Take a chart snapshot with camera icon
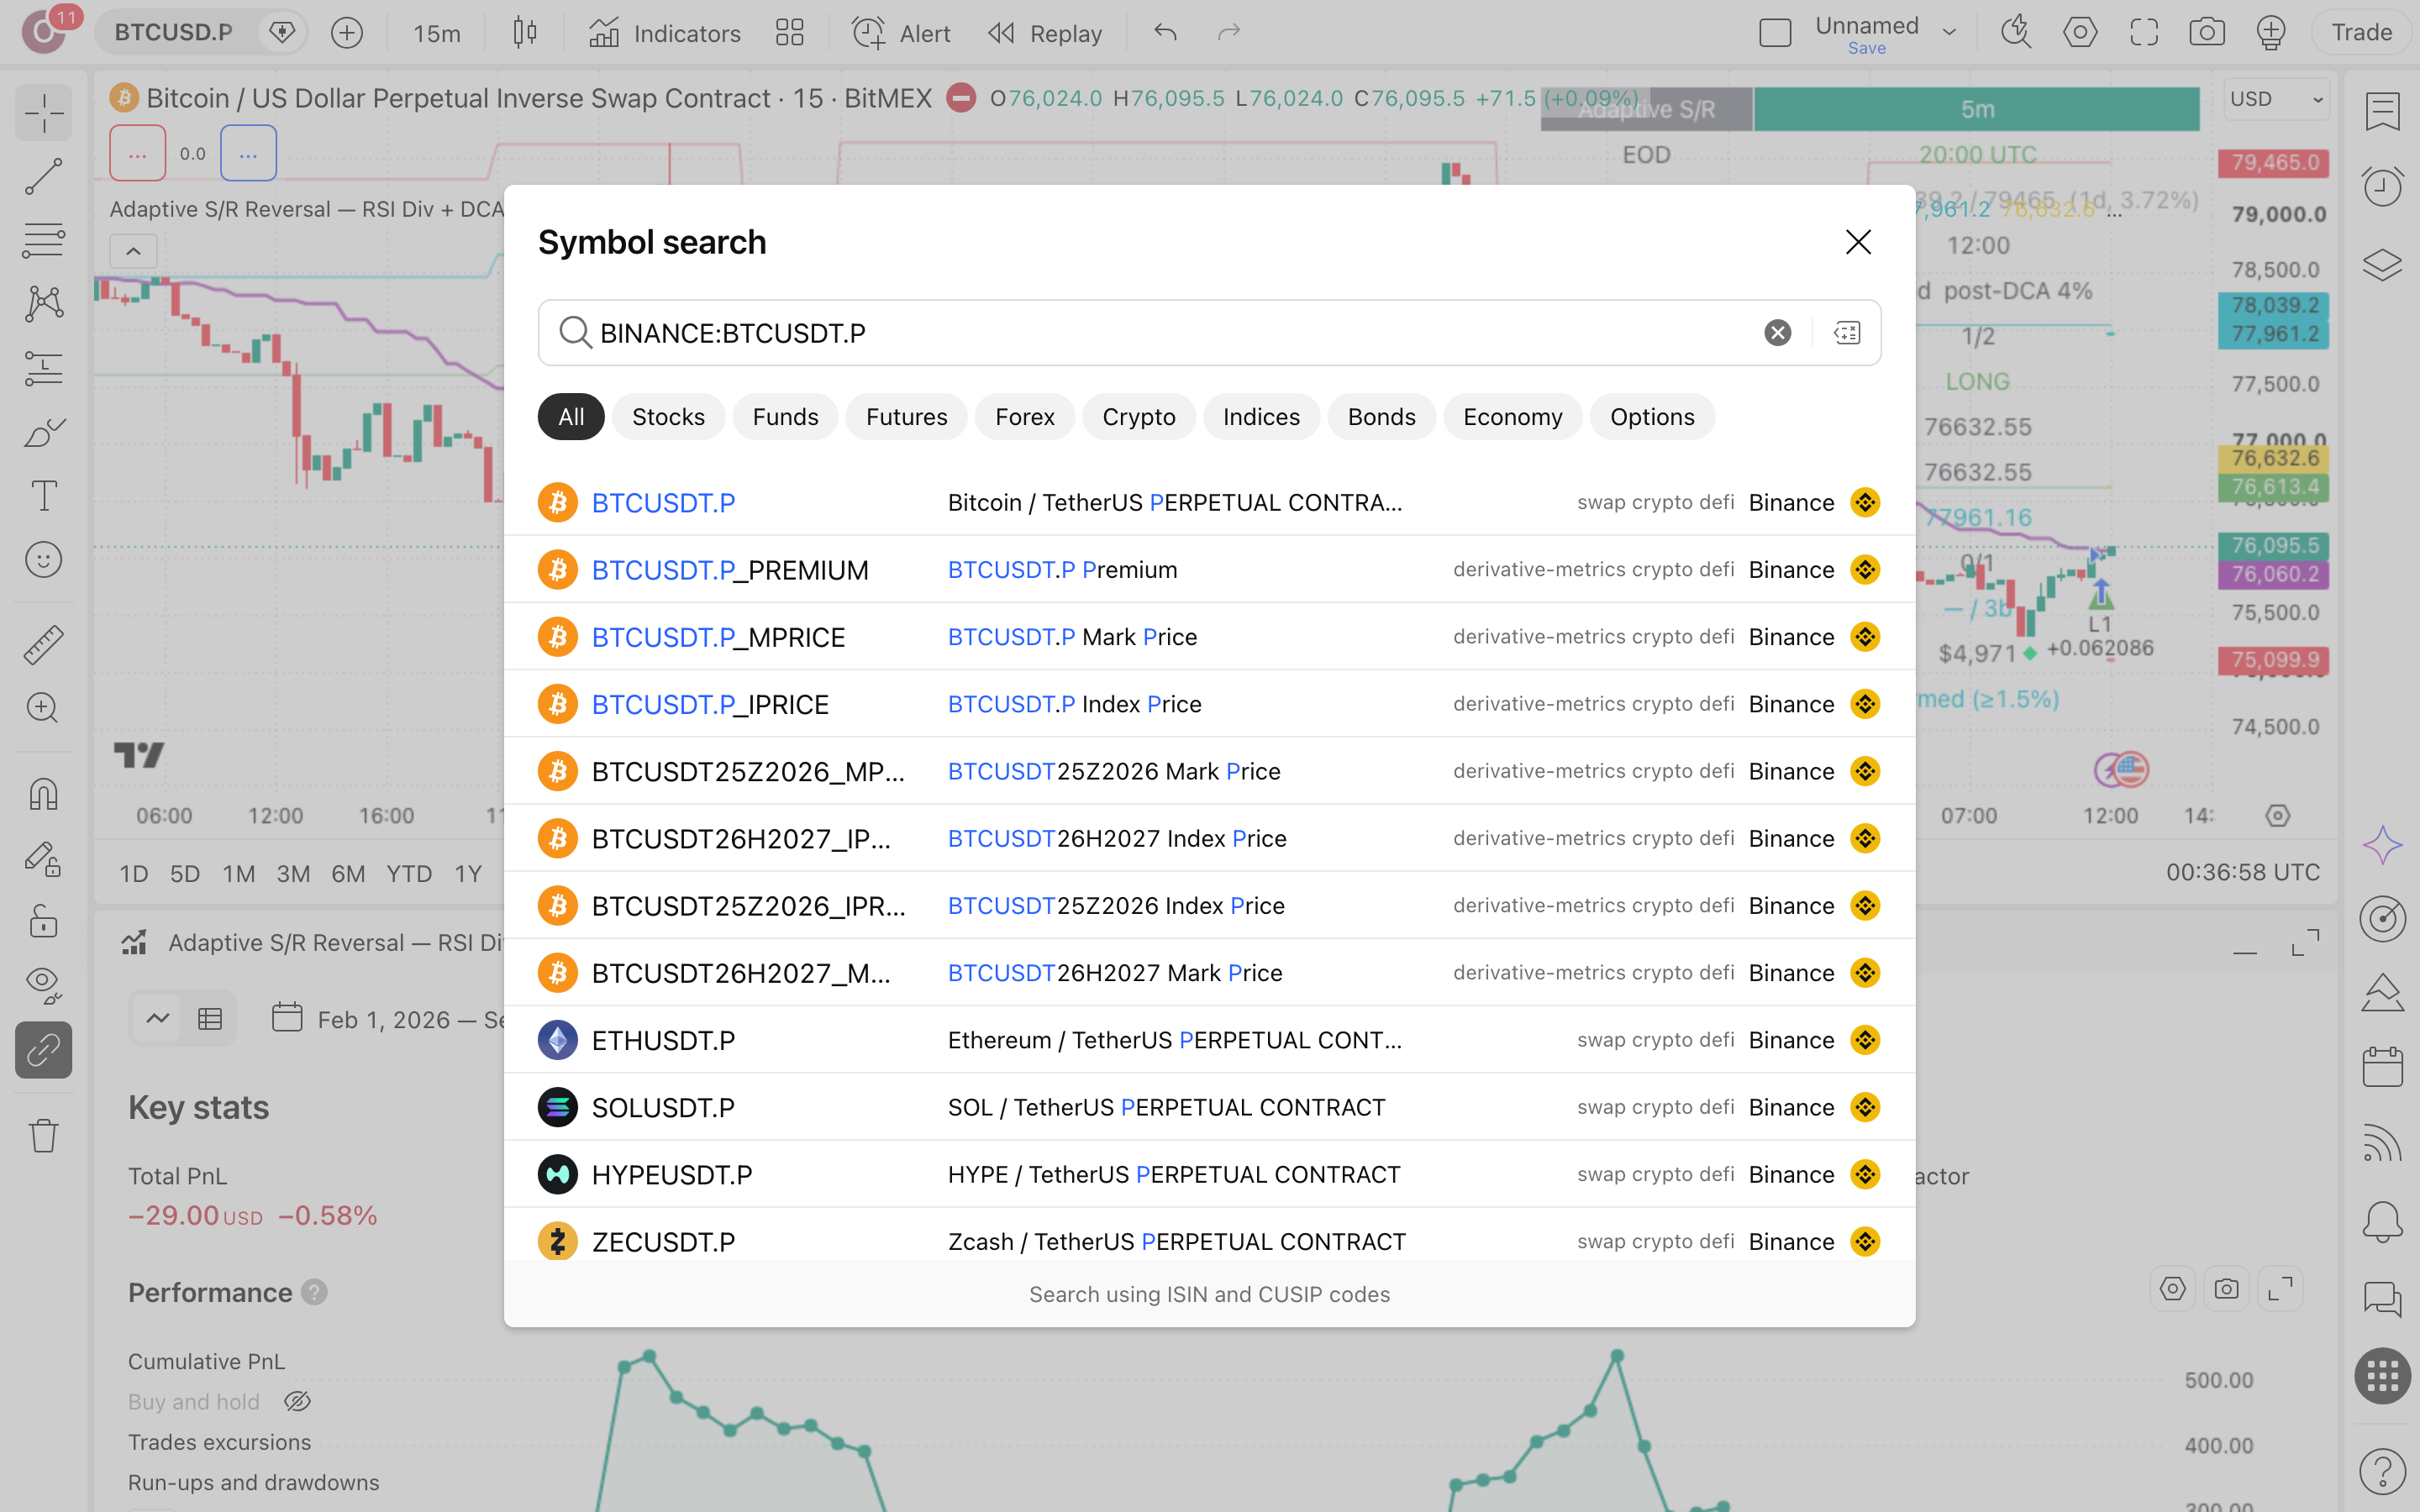 (2206, 33)
